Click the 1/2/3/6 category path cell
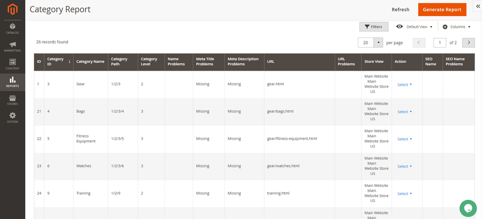The width and height of the screenshot is (482, 219). 123,166
